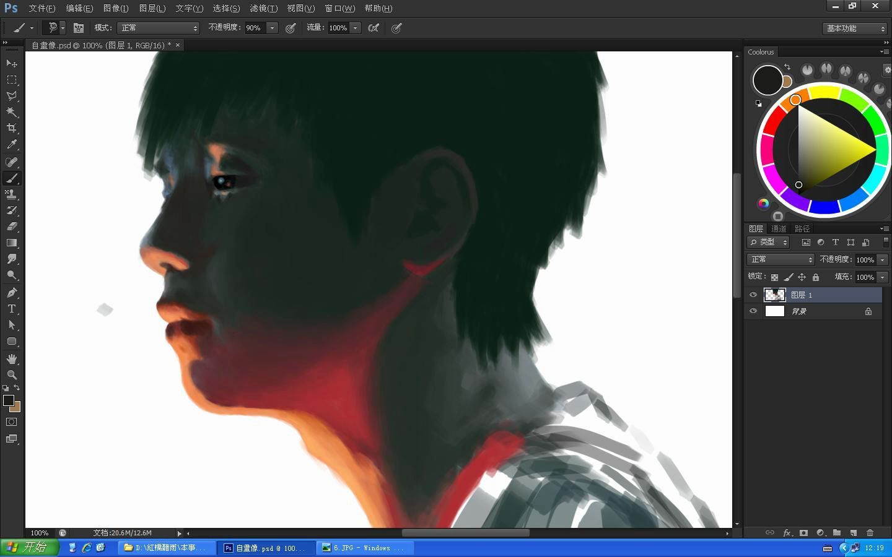This screenshot has height=557, width=892.
Task: Select the Magic Wand tool
Action: tap(12, 112)
